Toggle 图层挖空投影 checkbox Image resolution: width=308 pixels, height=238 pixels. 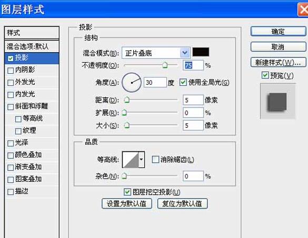point(127,192)
